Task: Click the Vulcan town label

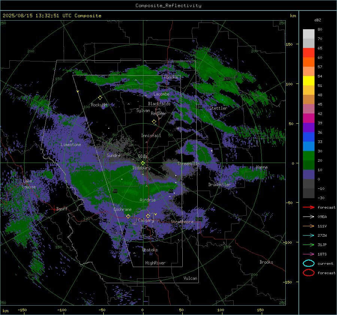Action: point(190,278)
